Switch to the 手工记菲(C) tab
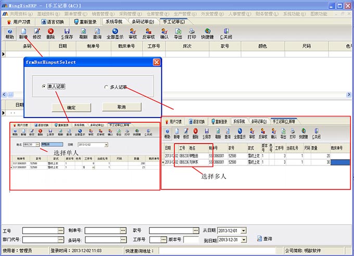 (173, 22)
